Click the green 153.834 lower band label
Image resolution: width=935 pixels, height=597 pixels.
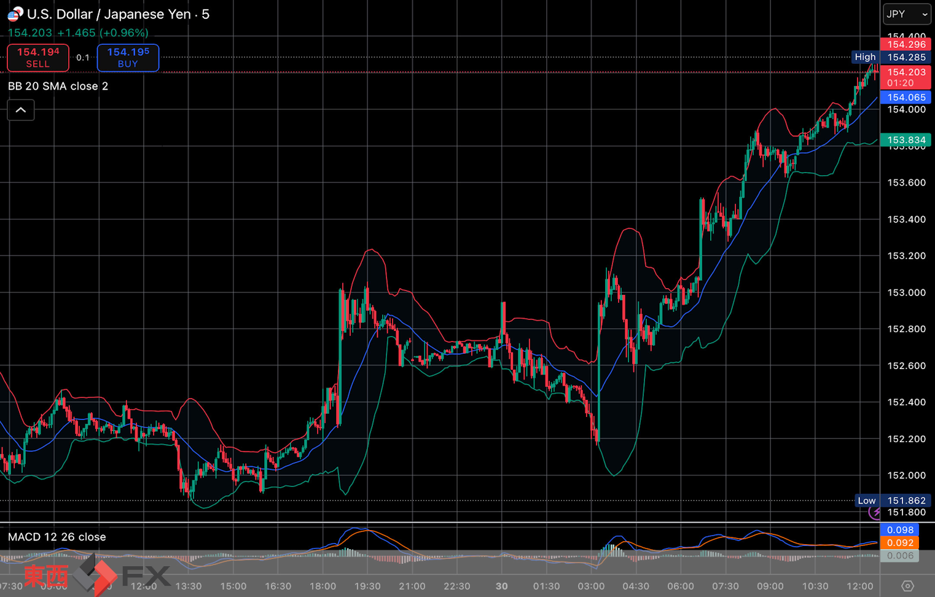coord(906,140)
